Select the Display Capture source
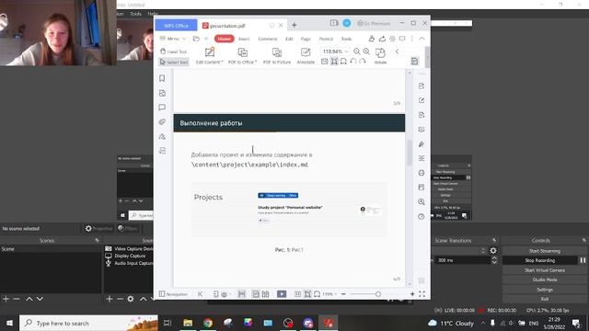This screenshot has height=331, width=589. coord(130,256)
